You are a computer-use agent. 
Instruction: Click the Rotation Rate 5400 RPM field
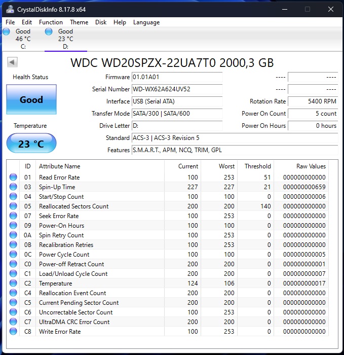tap(313, 101)
